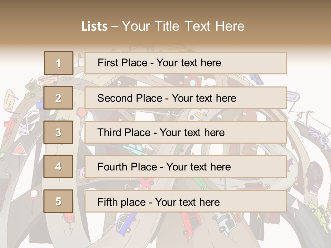Image resolution: width=331 pixels, height=248 pixels.
Task: Select the number 2 box
Action: [59, 98]
